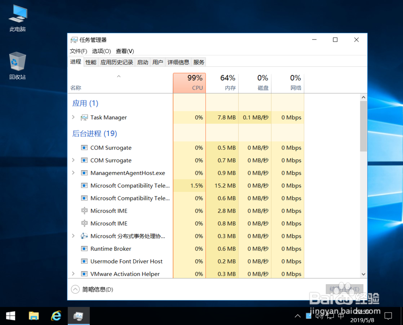Viewport: 403px width, 325px height.
Task: Expand the ManagementAgentHost.exe process
Action: coord(73,173)
